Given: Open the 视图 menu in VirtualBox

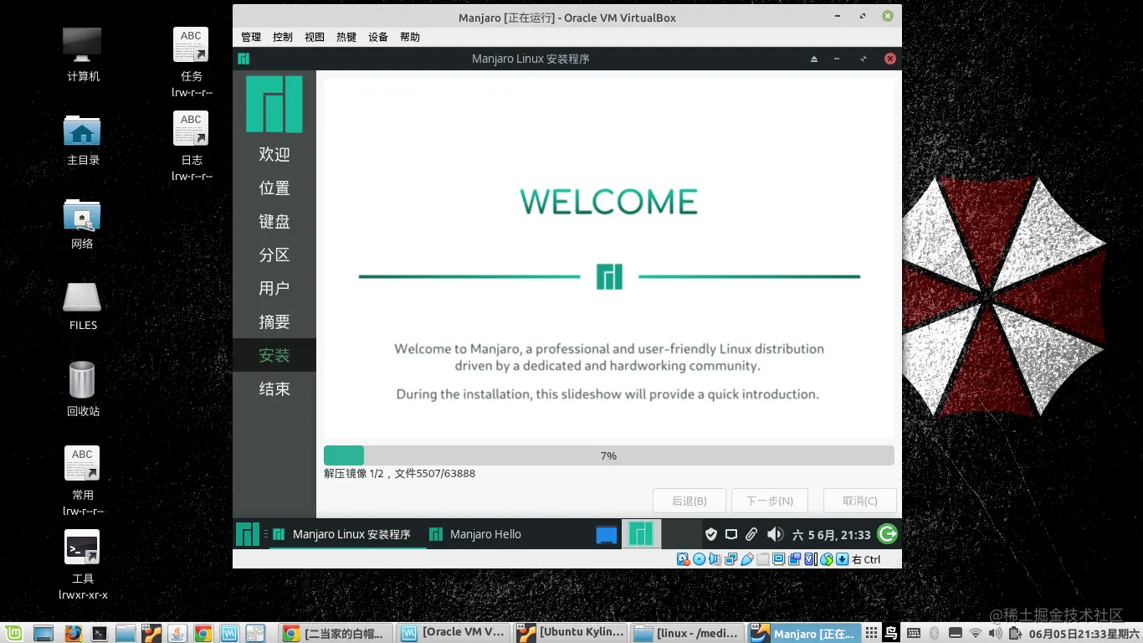Looking at the screenshot, I should [x=315, y=37].
